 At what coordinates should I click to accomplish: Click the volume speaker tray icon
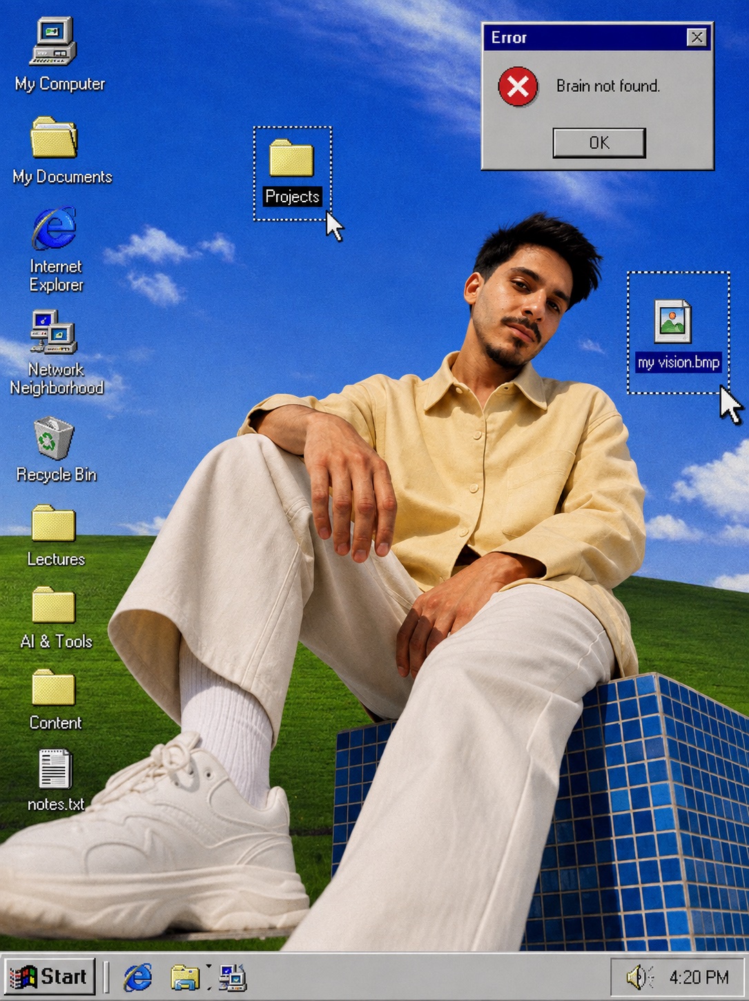(x=639, y=977)
